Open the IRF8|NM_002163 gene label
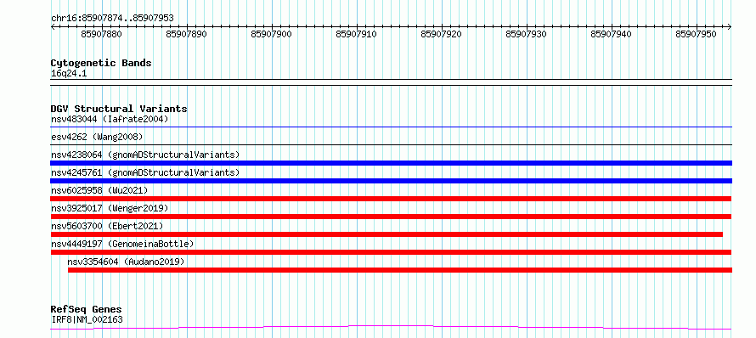 click(87, 319)
